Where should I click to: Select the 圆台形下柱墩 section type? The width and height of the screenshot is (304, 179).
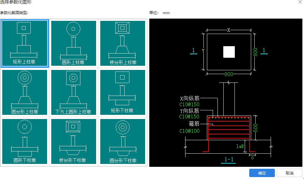[123, 141]
